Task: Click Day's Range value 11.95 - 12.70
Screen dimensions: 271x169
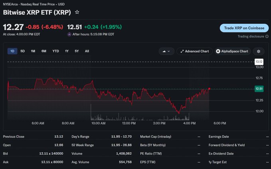Action: pos(121,137)
